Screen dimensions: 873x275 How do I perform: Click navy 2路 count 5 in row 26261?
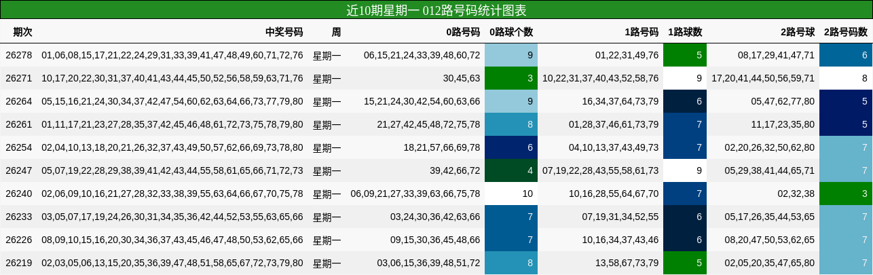coord(846,124)
